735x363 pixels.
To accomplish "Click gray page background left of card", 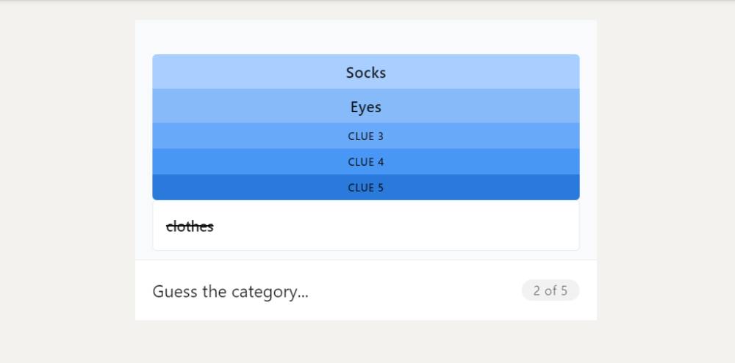I will (x=68, y=182).
